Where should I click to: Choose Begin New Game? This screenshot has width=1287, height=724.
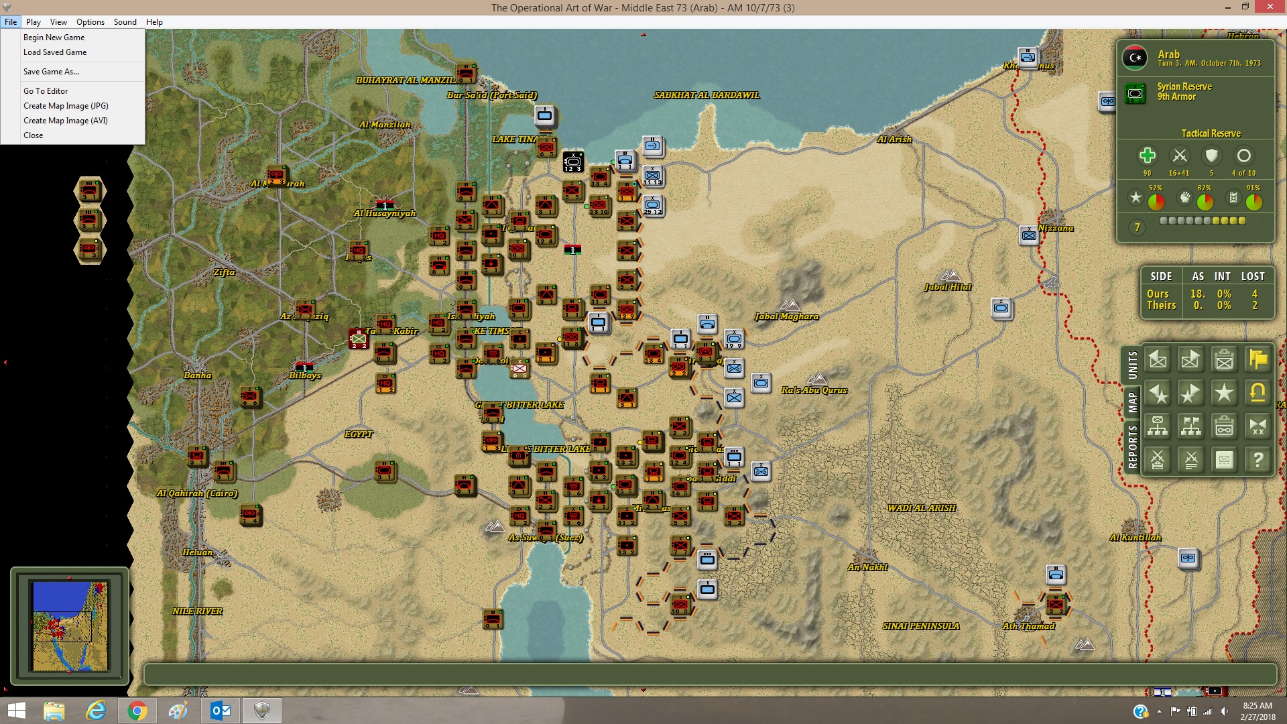tap(72, 38)
